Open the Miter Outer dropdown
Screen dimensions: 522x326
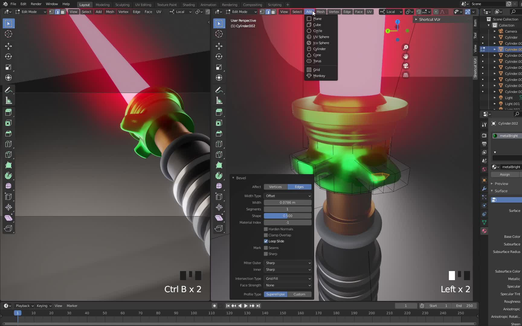pos(287,263)
